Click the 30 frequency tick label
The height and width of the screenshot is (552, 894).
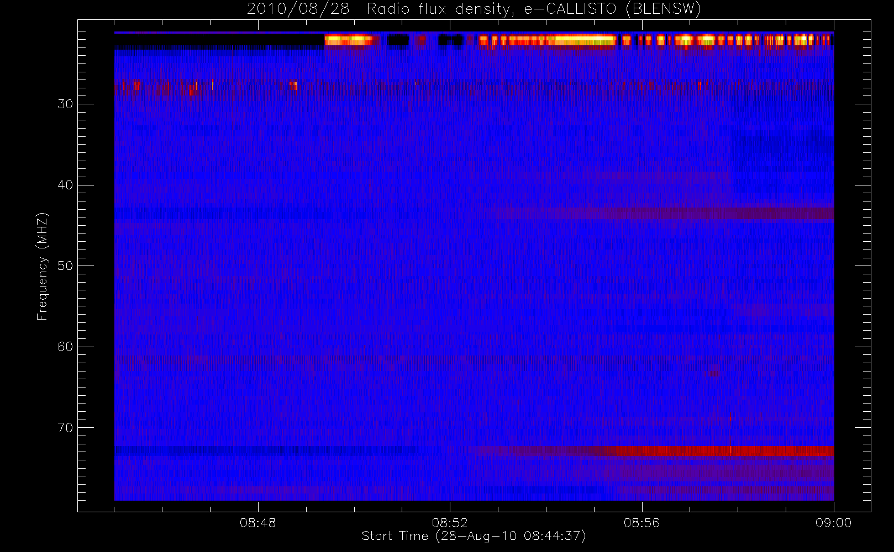pos(65,104)
